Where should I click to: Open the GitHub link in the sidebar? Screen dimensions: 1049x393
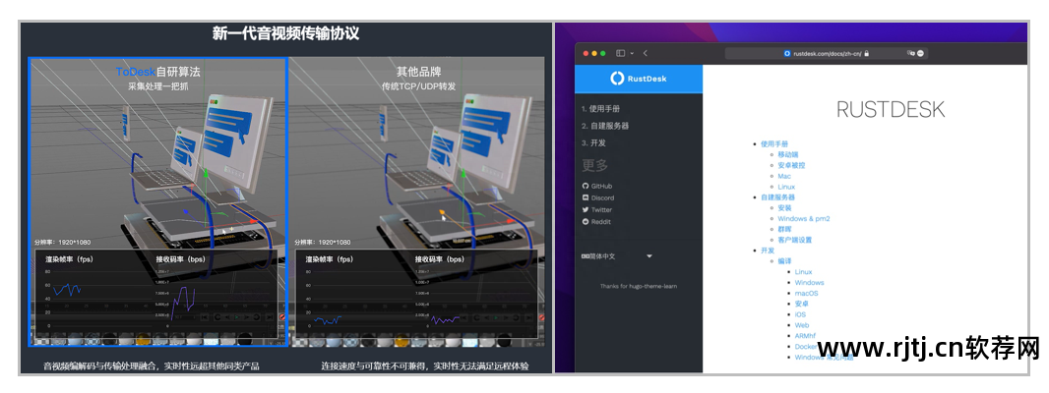click(x=597, y=187)
